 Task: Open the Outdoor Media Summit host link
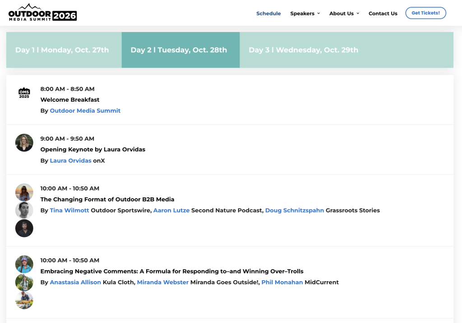85,111
